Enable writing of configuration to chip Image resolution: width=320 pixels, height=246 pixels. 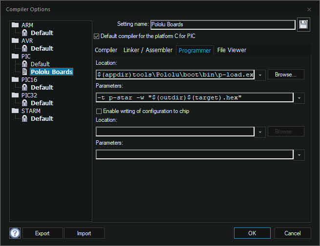[x=99, y=111]
